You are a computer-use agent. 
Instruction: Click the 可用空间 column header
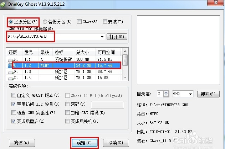click(x=108, y=52)
